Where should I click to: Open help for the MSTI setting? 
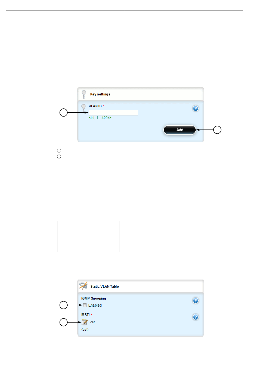(x=196, y=317)
